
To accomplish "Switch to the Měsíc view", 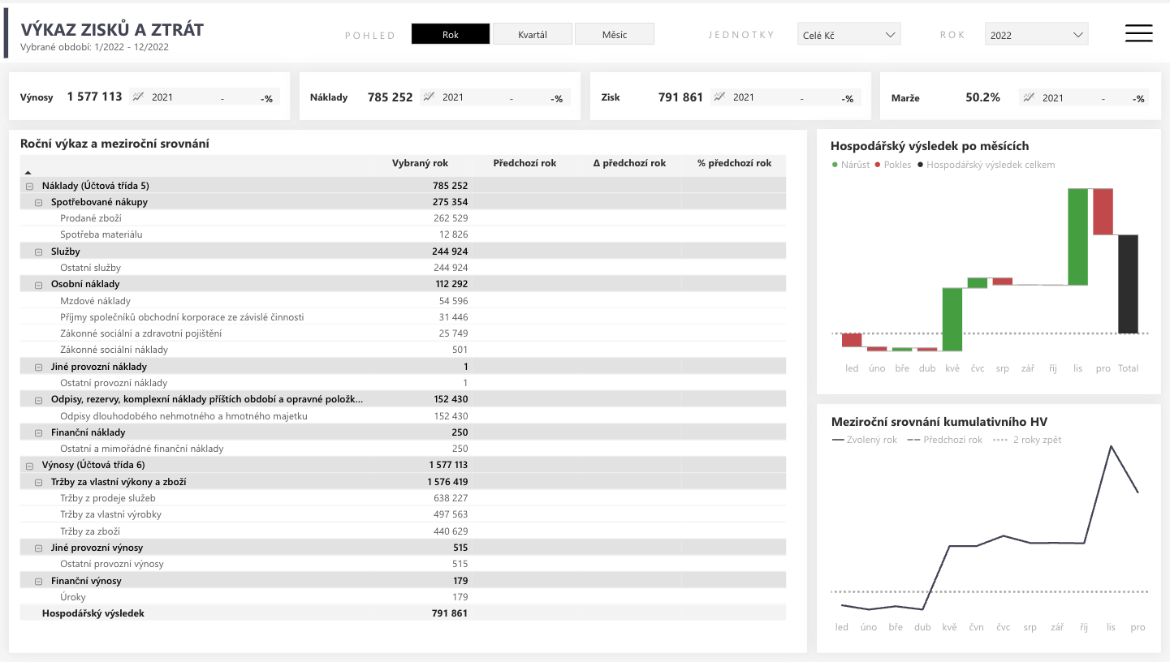I will [615, 33].
